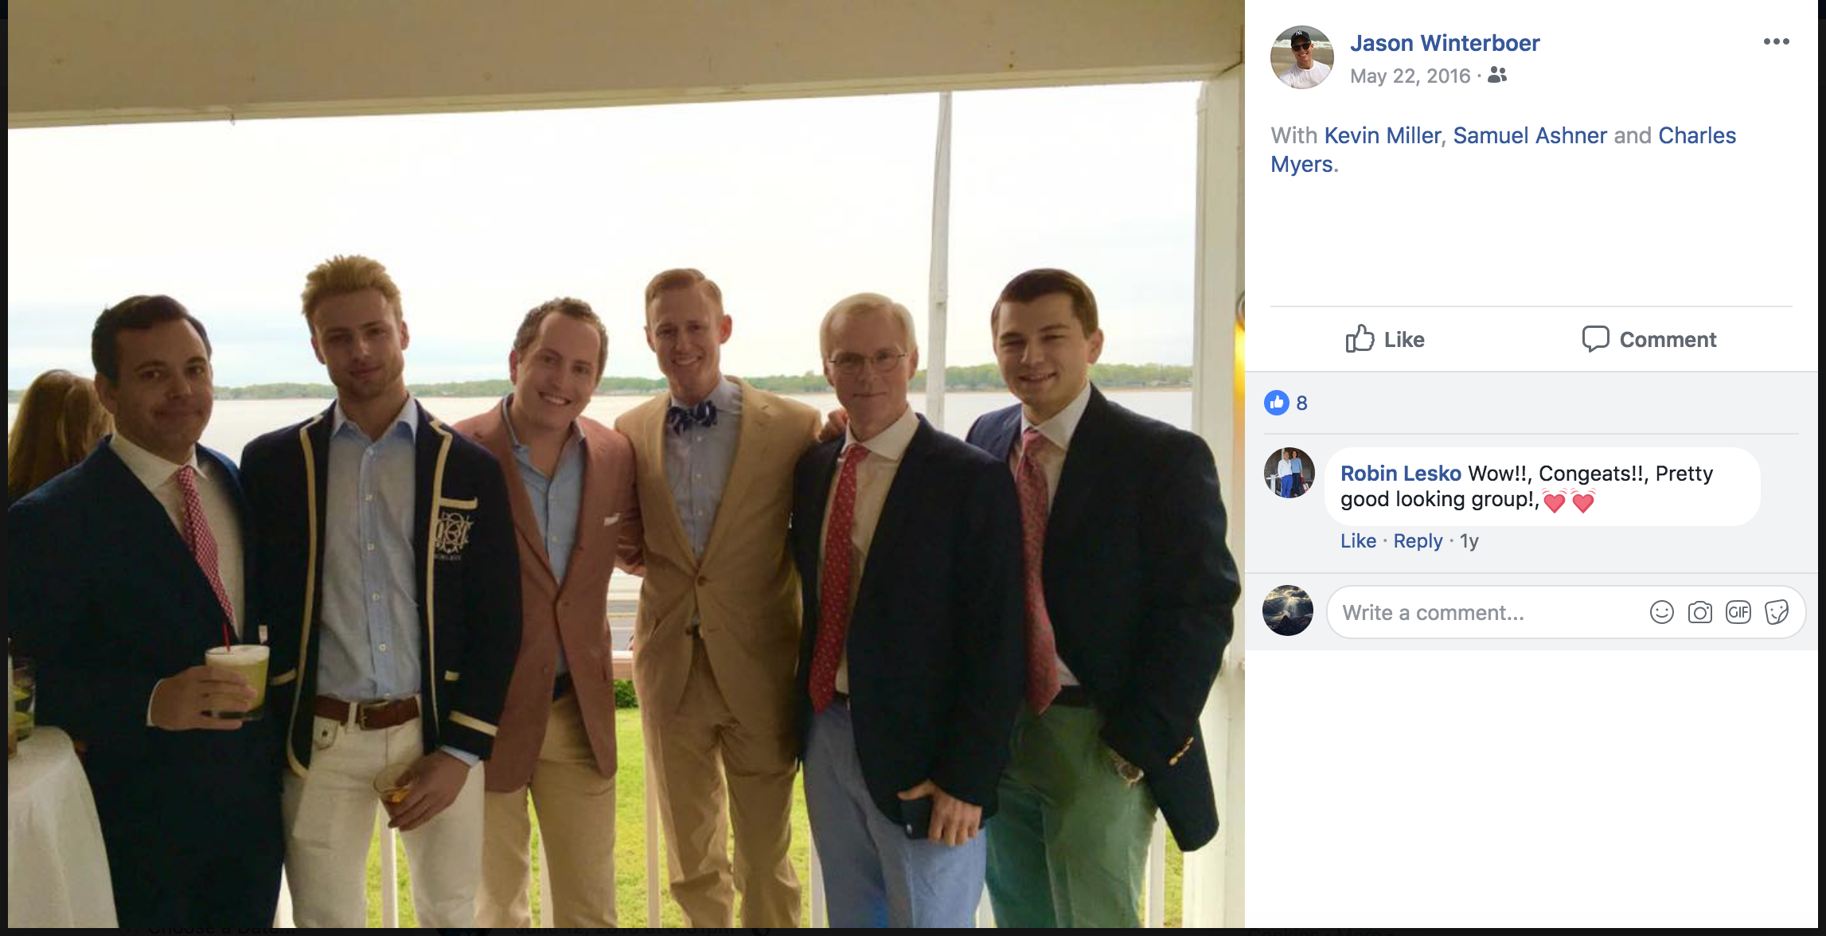The width and height of the screenshot is (1826, 936).
Task: Attach a photo using the camera icon
Action: pyautogui.click(x=1699, y=612)
